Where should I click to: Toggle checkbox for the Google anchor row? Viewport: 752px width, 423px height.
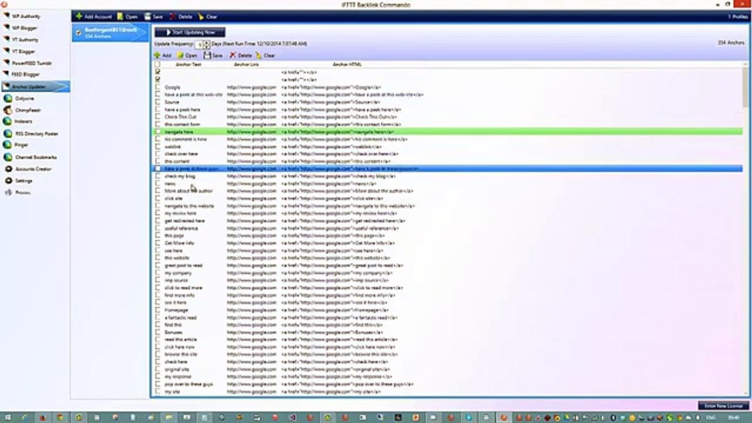click(157, 87)
